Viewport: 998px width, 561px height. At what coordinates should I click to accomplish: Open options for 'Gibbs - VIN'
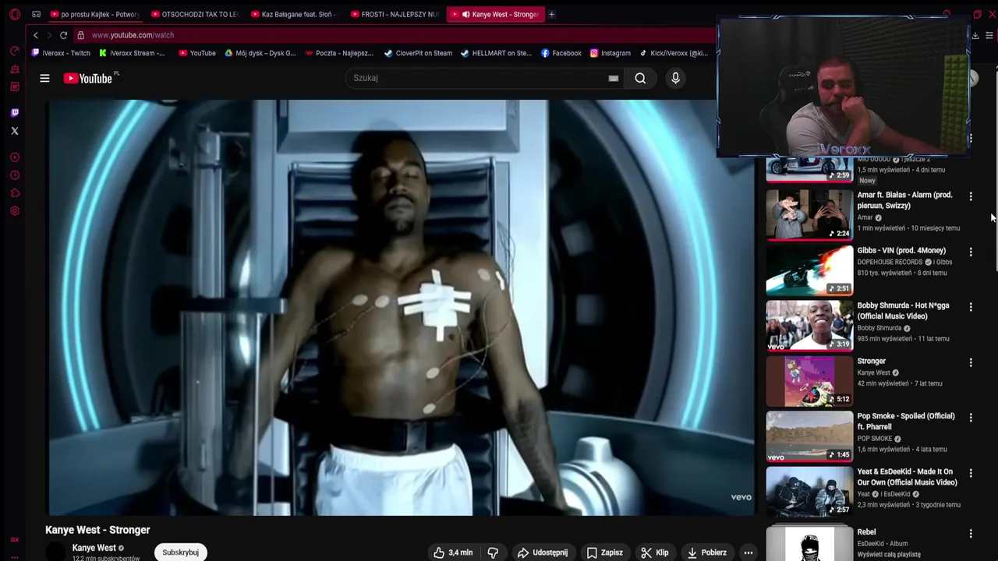click(x=971, y=252)
